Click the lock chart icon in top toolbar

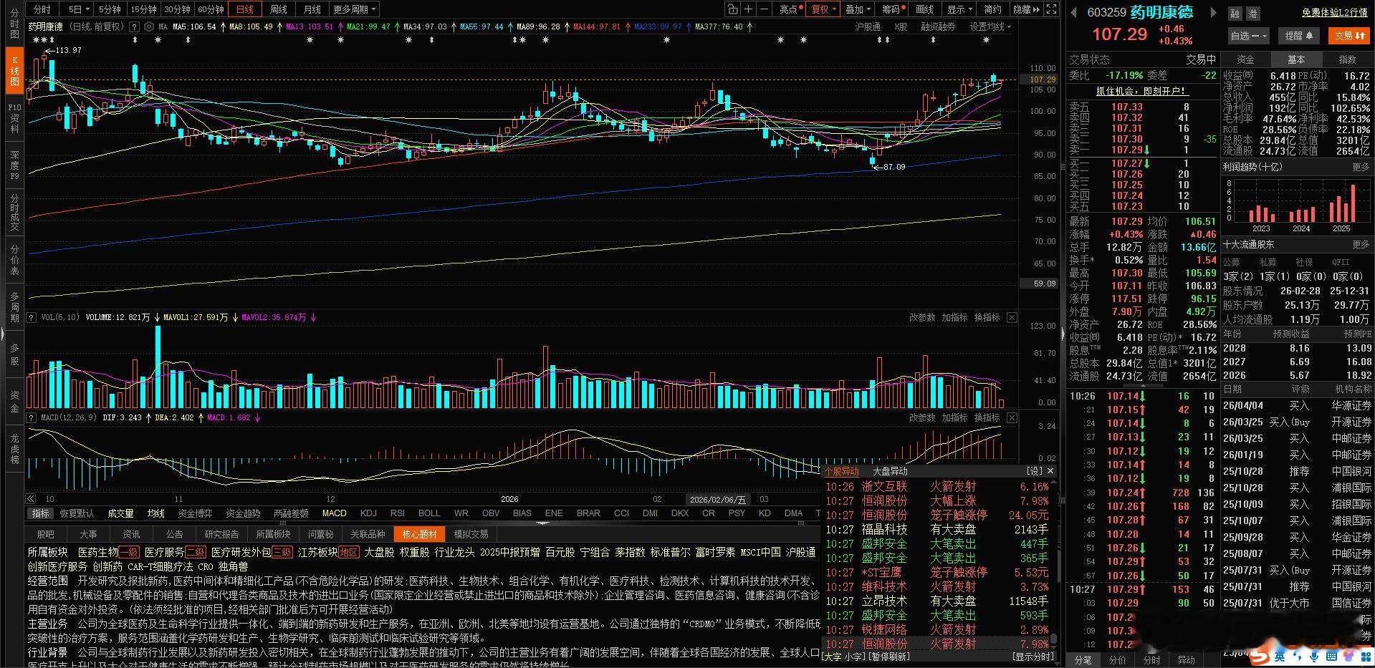pyautogui.click(x=732, y=9)
